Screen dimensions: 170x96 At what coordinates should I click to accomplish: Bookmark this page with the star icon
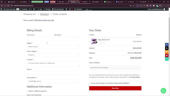tap(133, 6)
